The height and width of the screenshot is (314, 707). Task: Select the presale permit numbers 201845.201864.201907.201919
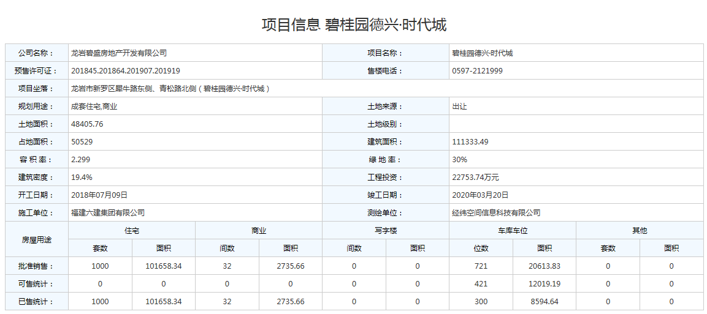click(x=126, y=70)
